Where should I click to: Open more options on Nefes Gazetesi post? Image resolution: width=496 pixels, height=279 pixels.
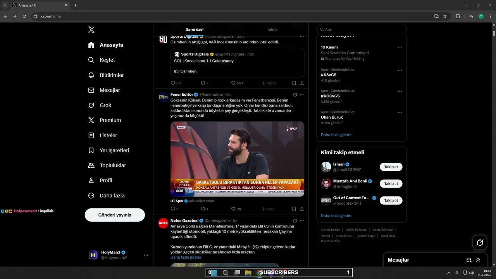coord(302,220)
